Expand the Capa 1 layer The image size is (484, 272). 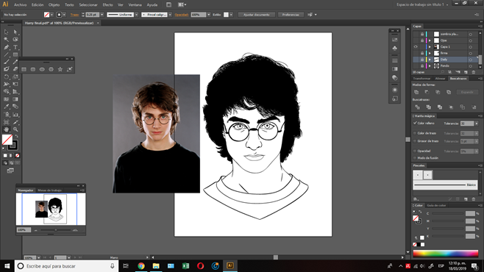[430, 47]
